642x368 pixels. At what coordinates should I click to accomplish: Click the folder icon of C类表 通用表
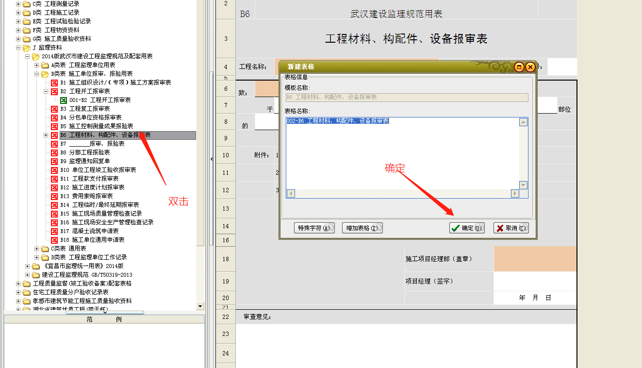[x=45, y=249]
